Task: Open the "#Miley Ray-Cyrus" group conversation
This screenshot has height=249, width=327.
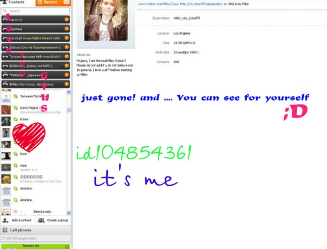Action: coord(36,84)
